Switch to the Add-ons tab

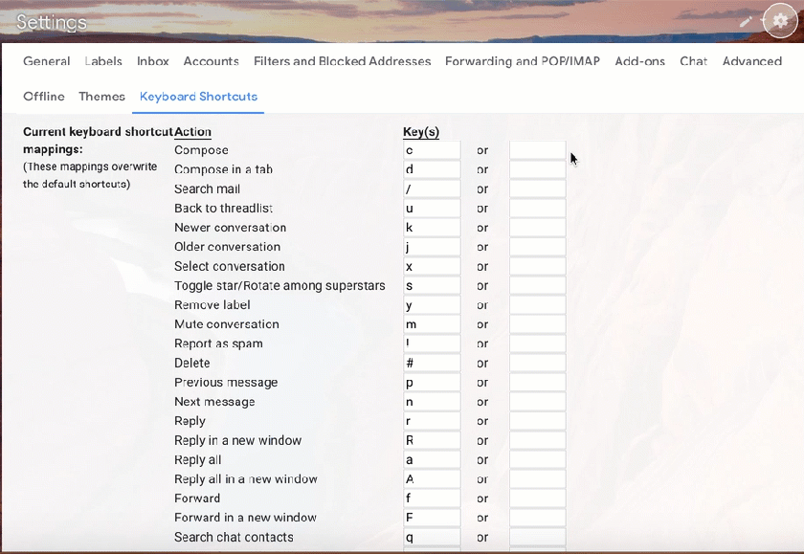pyautogui.click(x=639, y=61)
